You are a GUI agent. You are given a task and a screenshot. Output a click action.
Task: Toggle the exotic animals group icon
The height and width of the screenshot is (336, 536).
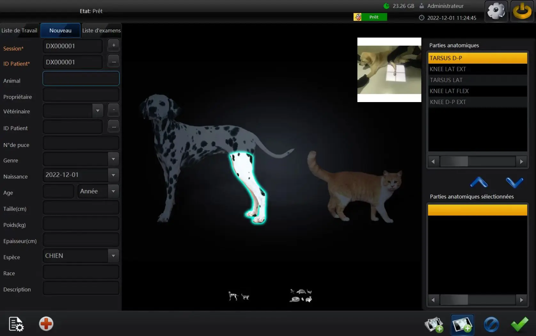(300, 295)
